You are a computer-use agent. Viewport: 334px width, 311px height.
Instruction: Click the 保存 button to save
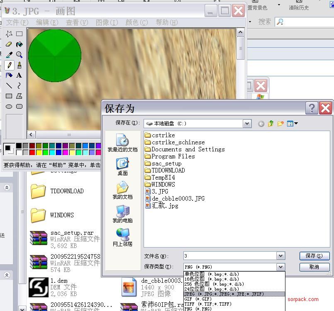[314, 255]
